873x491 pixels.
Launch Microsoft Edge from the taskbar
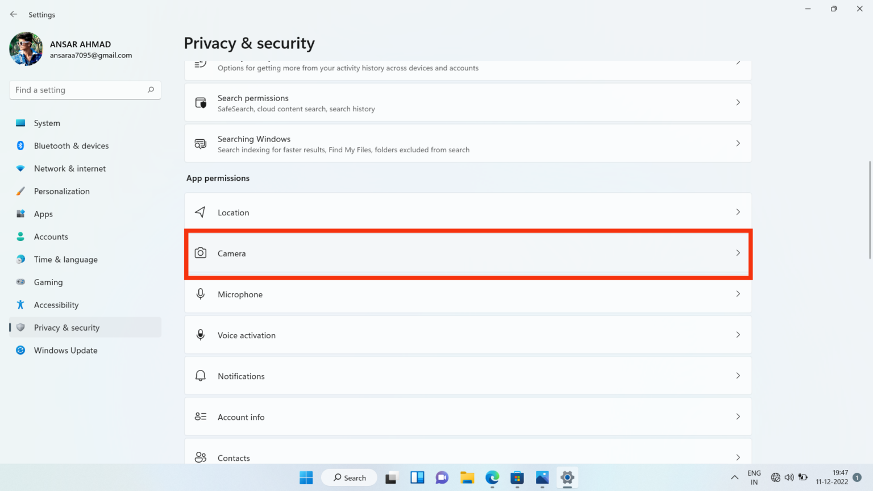492,477
